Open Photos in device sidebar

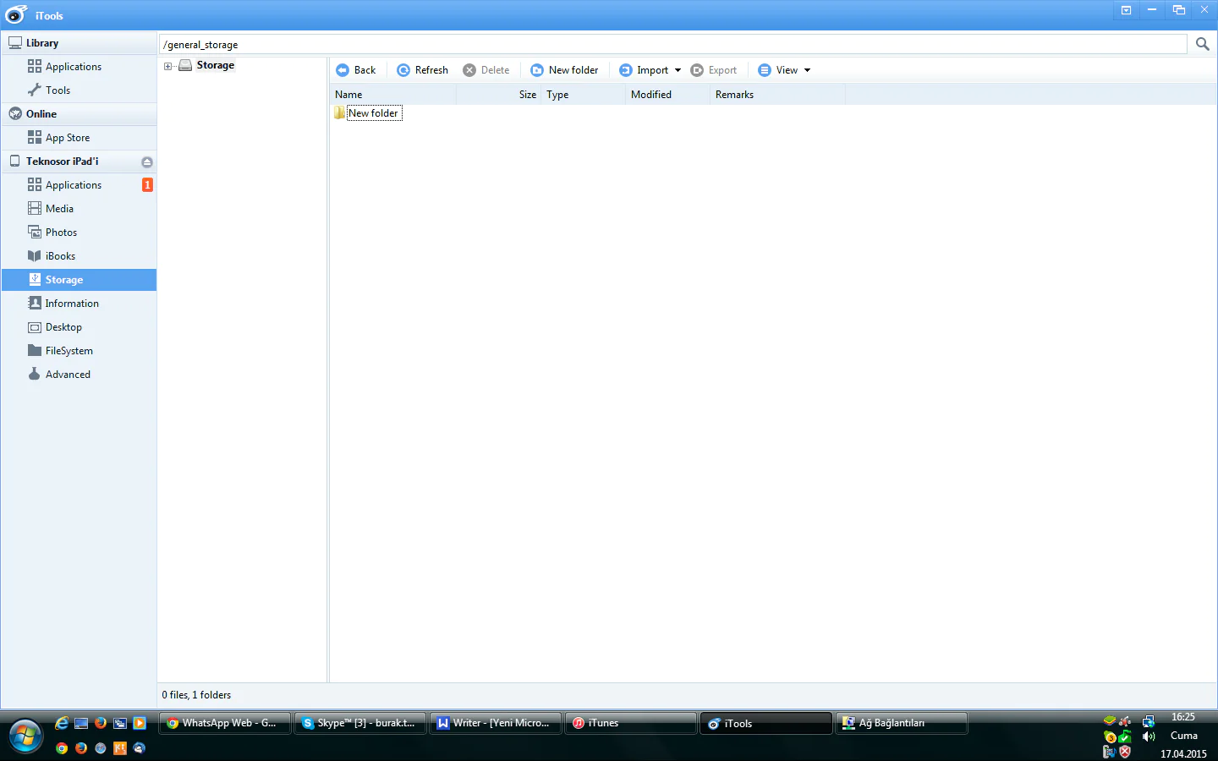point(61,233)
